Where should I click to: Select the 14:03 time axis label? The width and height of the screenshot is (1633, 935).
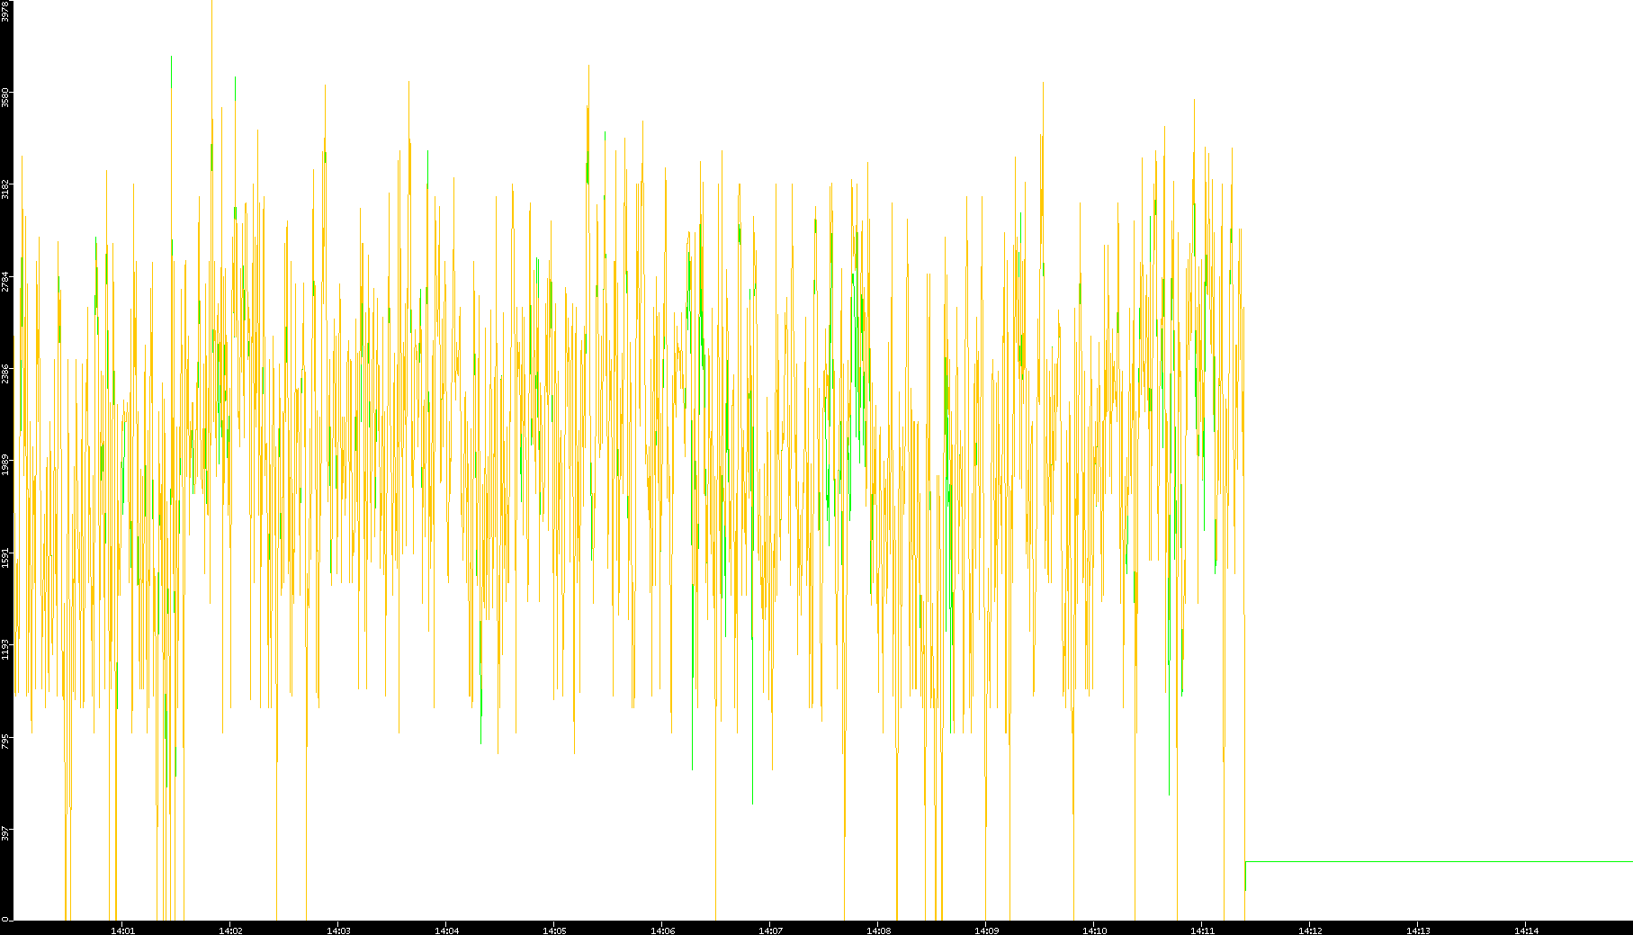tap(338, 931)
